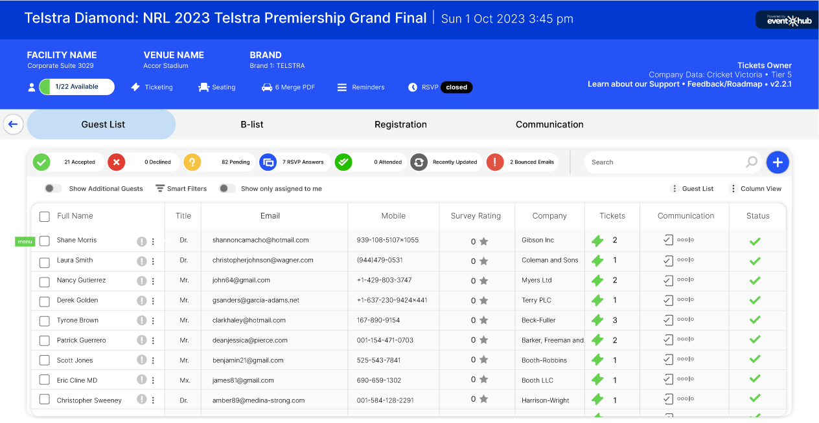Select the checkbox for Derek Golden

[45, 301]
